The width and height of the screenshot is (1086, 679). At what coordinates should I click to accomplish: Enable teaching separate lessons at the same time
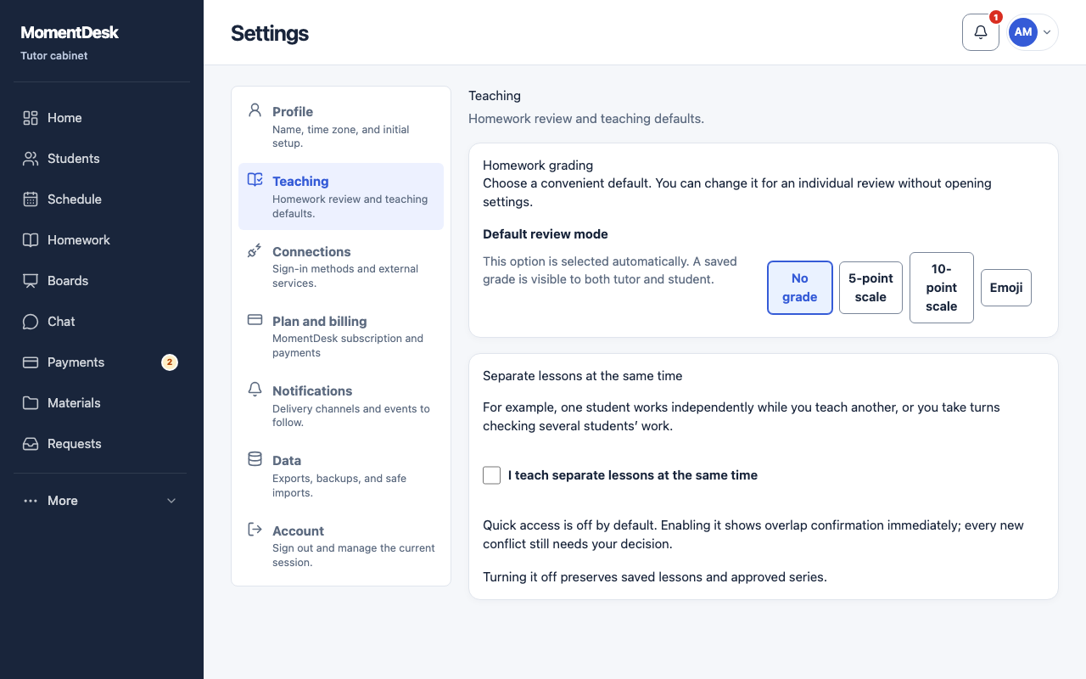pyautogui.click(x=492, y=475)
